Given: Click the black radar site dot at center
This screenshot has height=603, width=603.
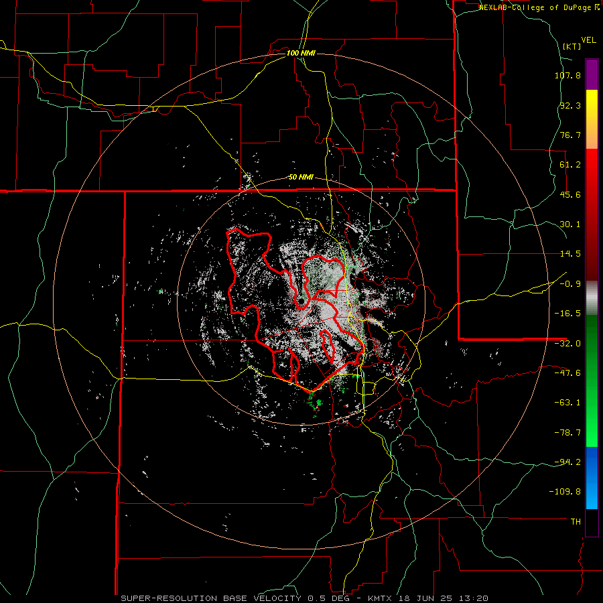Looking at the screenshot, I should point(301,301).
